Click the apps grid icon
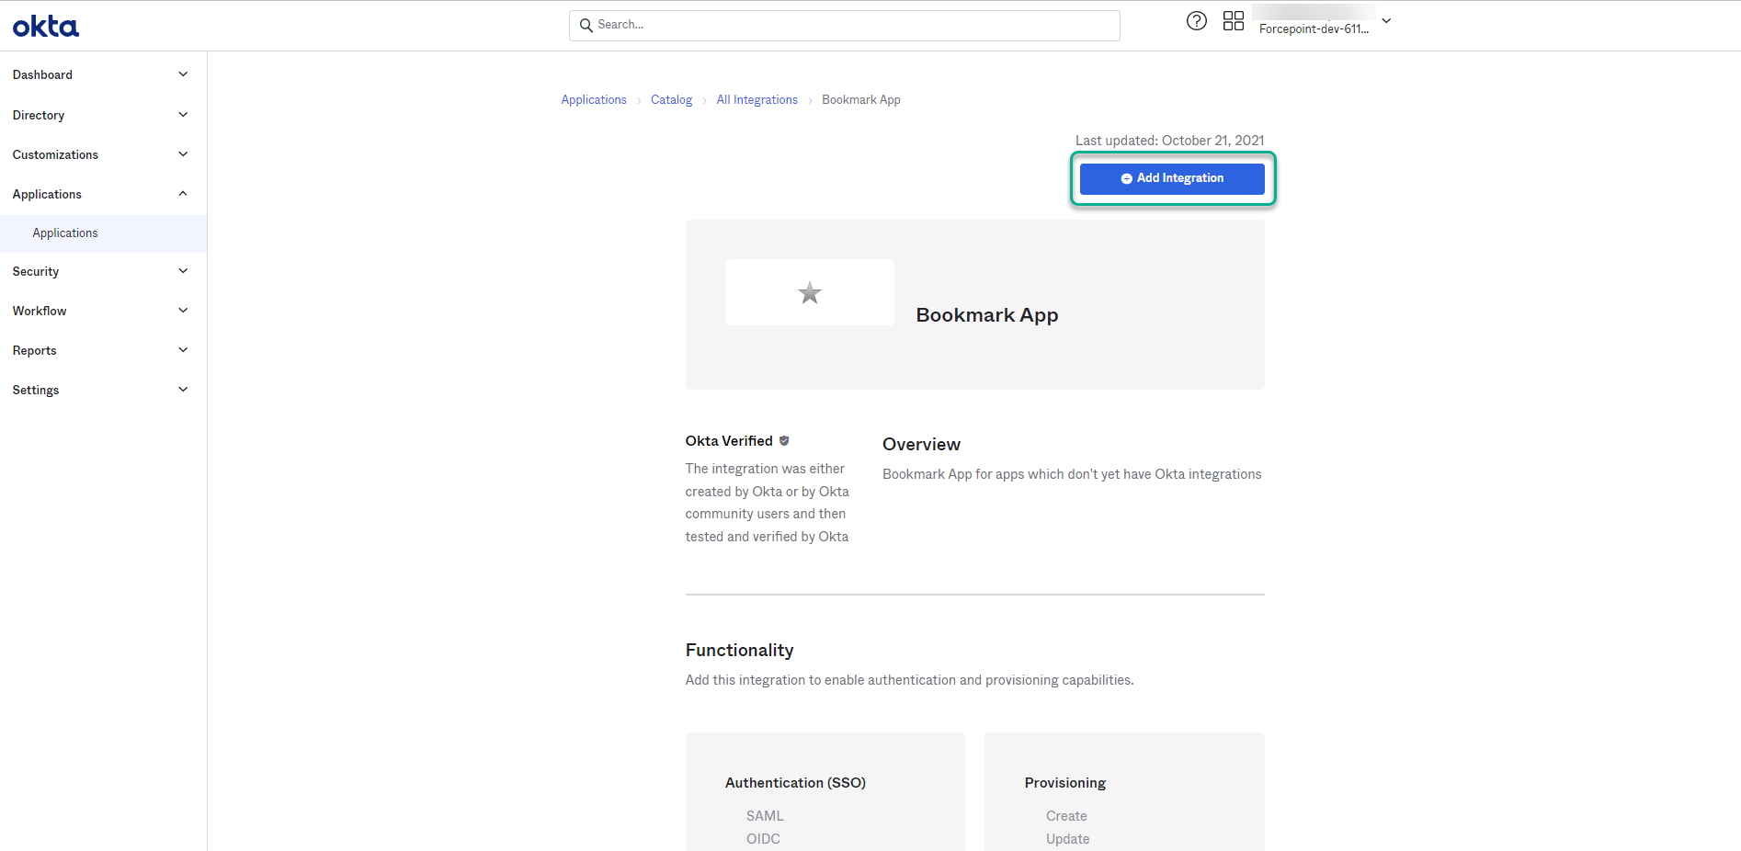The width and height of the screenshot is (1741, 851). point(1234,20)
